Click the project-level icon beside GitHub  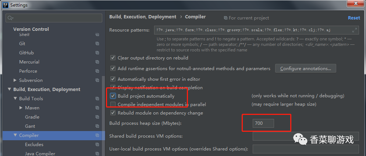97,53
